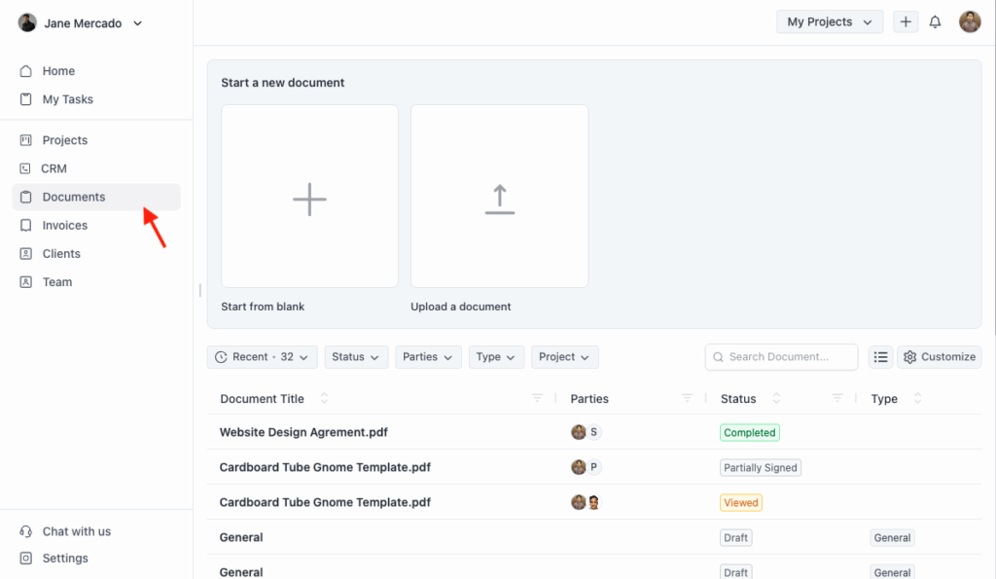
Task: Open the Customize button
Action: click(940, 357)
